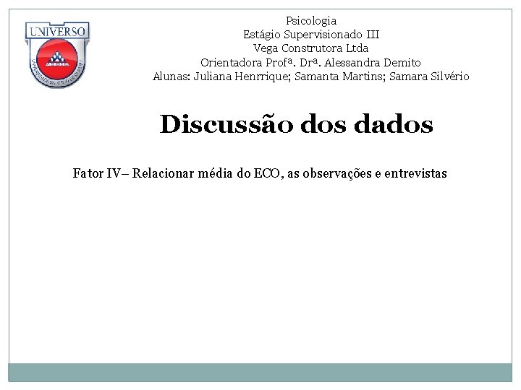Click the 'Fator IV– Relacionar média do ECO' text
The height and width of the screenshot is (390, 521).
click(x=260, y=173)
